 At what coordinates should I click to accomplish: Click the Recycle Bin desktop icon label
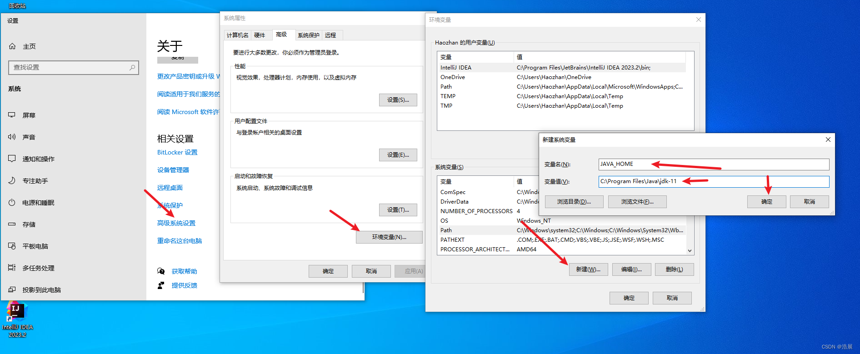point(17,5)
